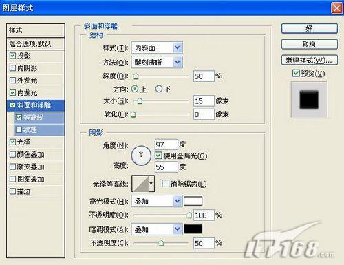Enable the 渐变叠加 gradient overlay checkbox
Screen dimensions: 344x265
click(x=12, y=167)
